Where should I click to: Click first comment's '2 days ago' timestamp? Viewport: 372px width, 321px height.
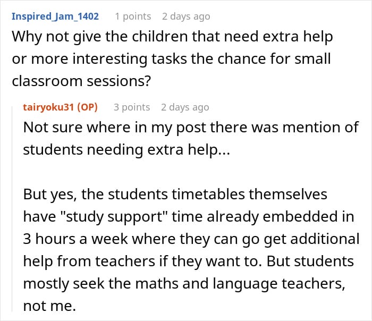pyautogui.click(x=186, y=16)
